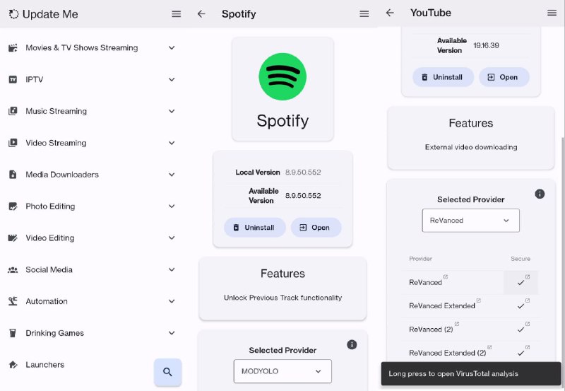Screen dimensions: 565x391
Task: Open the ReVanced provider external link
Action: [x=445, y=276]
